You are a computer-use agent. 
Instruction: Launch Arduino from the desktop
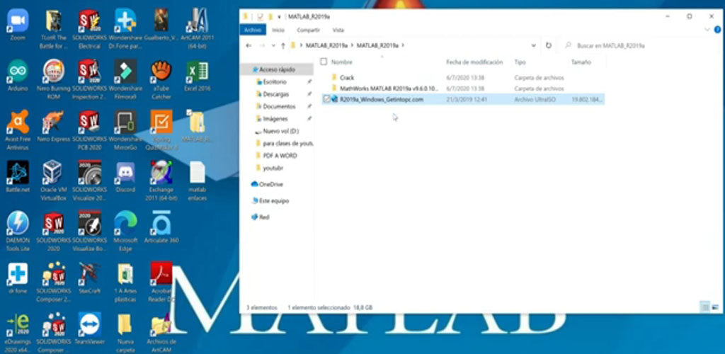tap(18, 72)
